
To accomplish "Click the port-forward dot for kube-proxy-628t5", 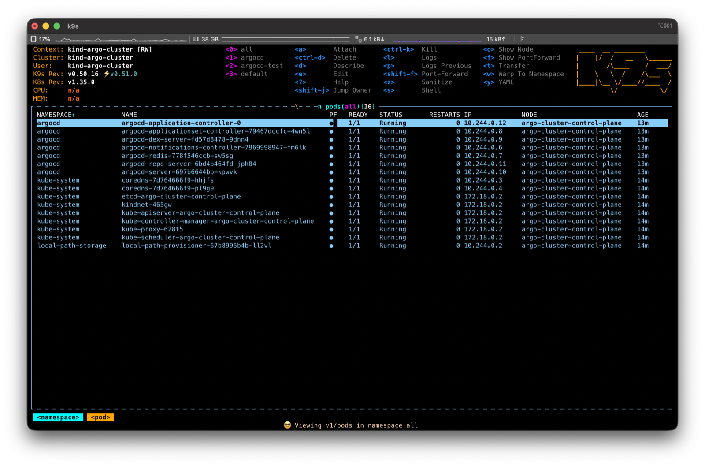I will [331, 229].
